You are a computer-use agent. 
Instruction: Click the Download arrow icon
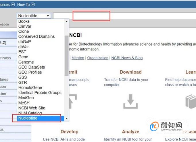point(130,101)
